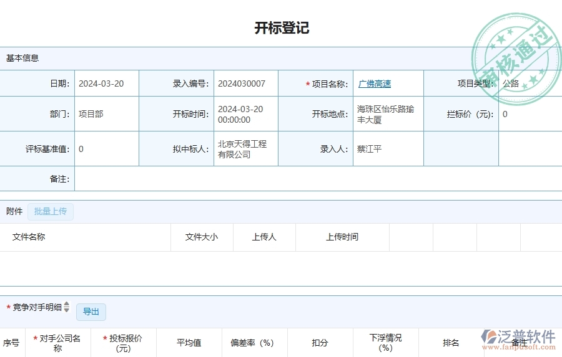Click the 序号 column header
Viewport: 562px width, 357px height.
pyautogui.click(x=11, y=343)
